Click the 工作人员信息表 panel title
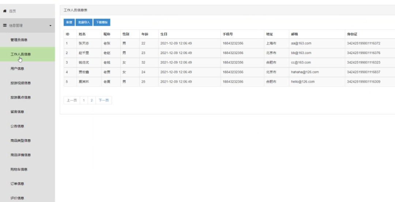The image size is (395, 202). [75, 10]
